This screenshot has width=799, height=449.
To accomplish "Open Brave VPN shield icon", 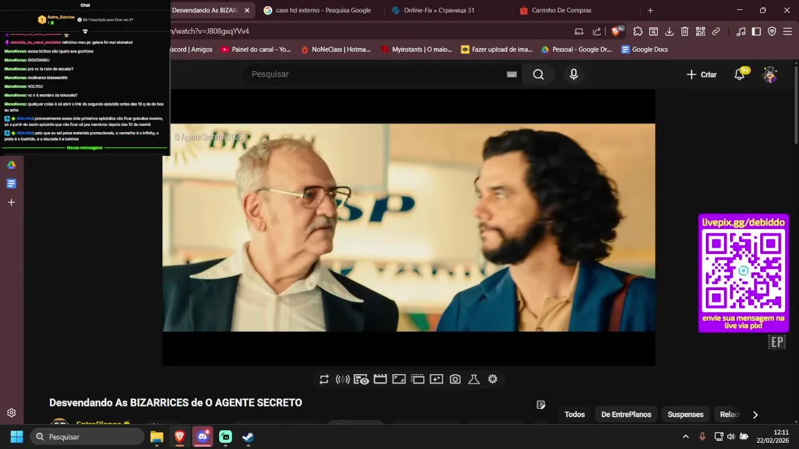I will pos(772,31).
